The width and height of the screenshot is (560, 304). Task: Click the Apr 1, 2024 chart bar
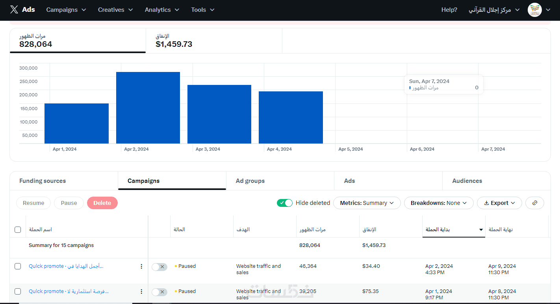[76, 123]
